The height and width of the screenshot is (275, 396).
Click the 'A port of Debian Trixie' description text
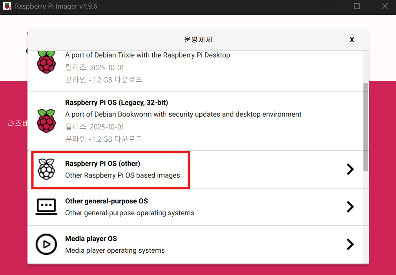(148, 55)
